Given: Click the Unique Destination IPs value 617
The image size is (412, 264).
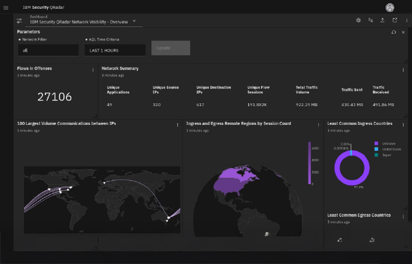Looking at the screenshot, I should [200, 105].
